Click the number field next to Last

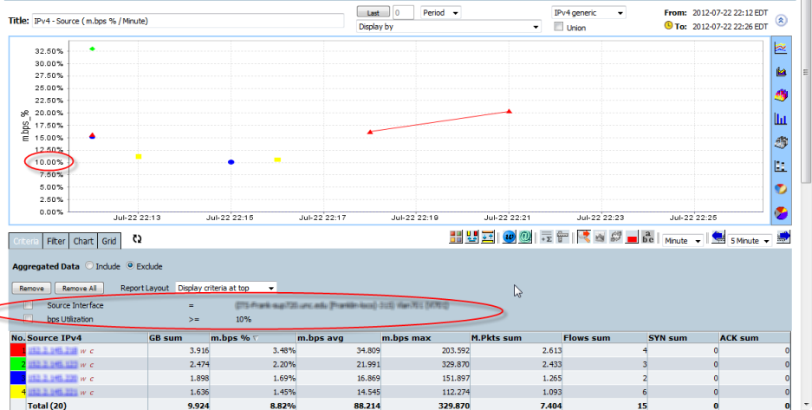coord(404,12)
